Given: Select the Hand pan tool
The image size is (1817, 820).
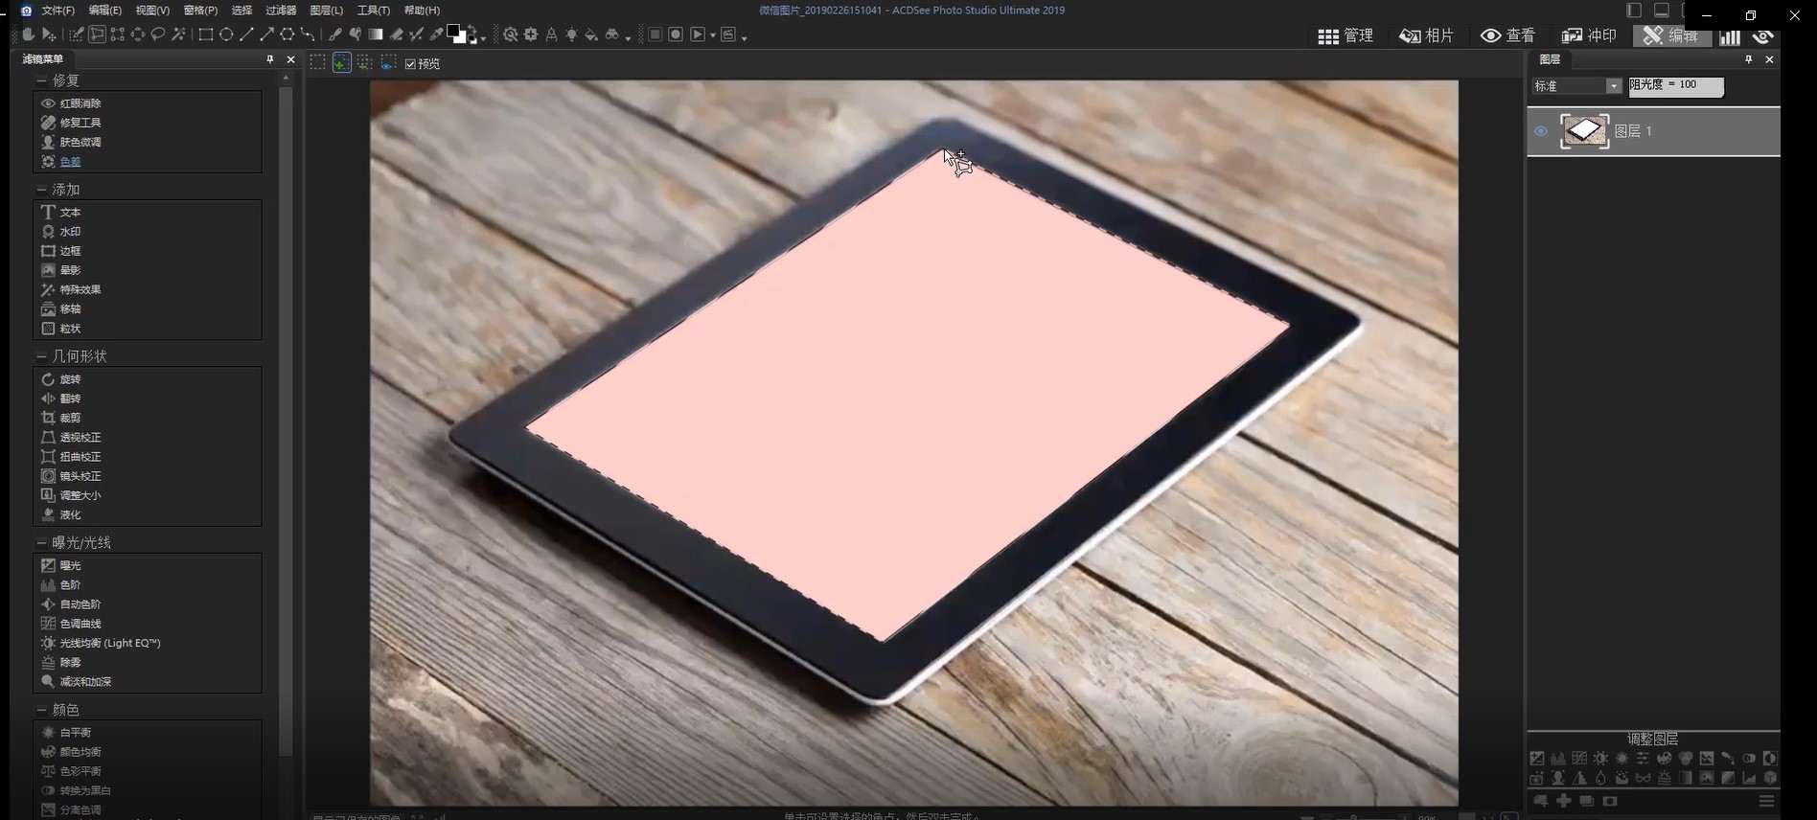Looking at the screenshot, I should click(x=28, y=34).
